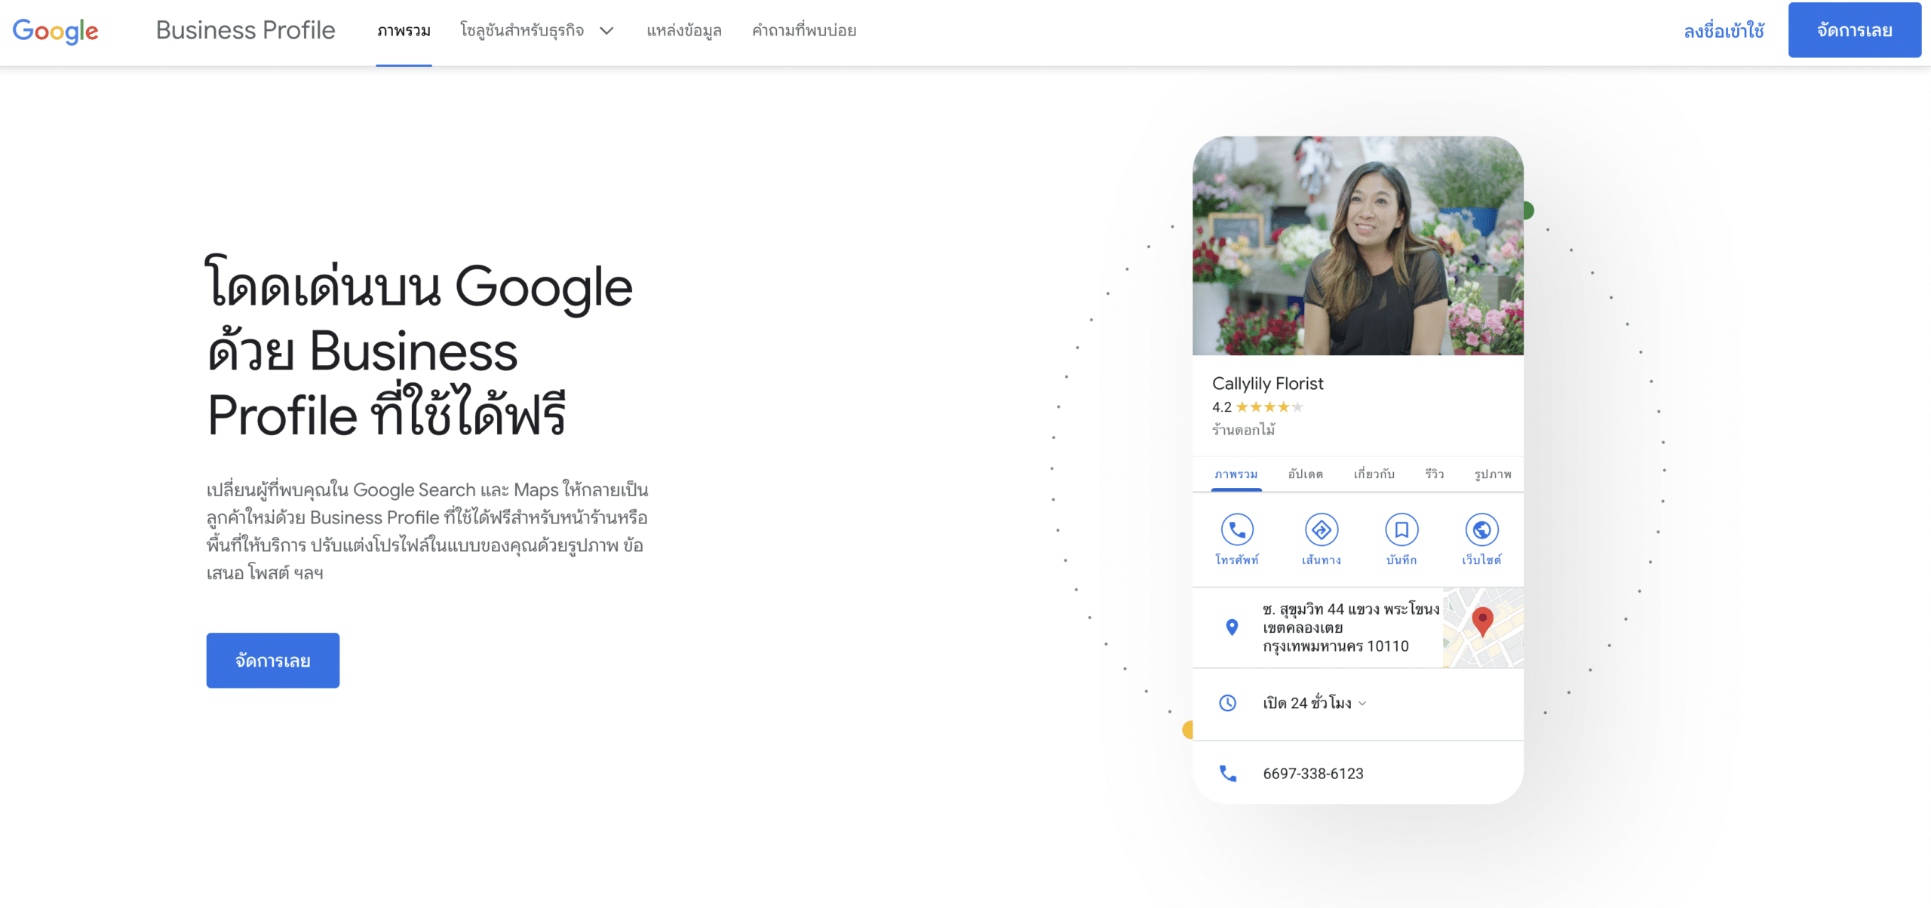Click the เปลี่ยนผู้ที่พบคุณ description paragraph
1931x908 pixels.
click(428, 531)
